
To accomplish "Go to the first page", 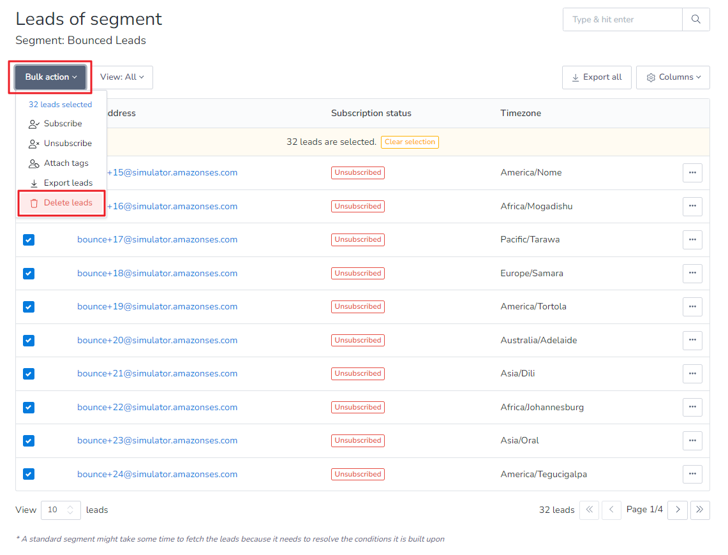I will point(589,510).
